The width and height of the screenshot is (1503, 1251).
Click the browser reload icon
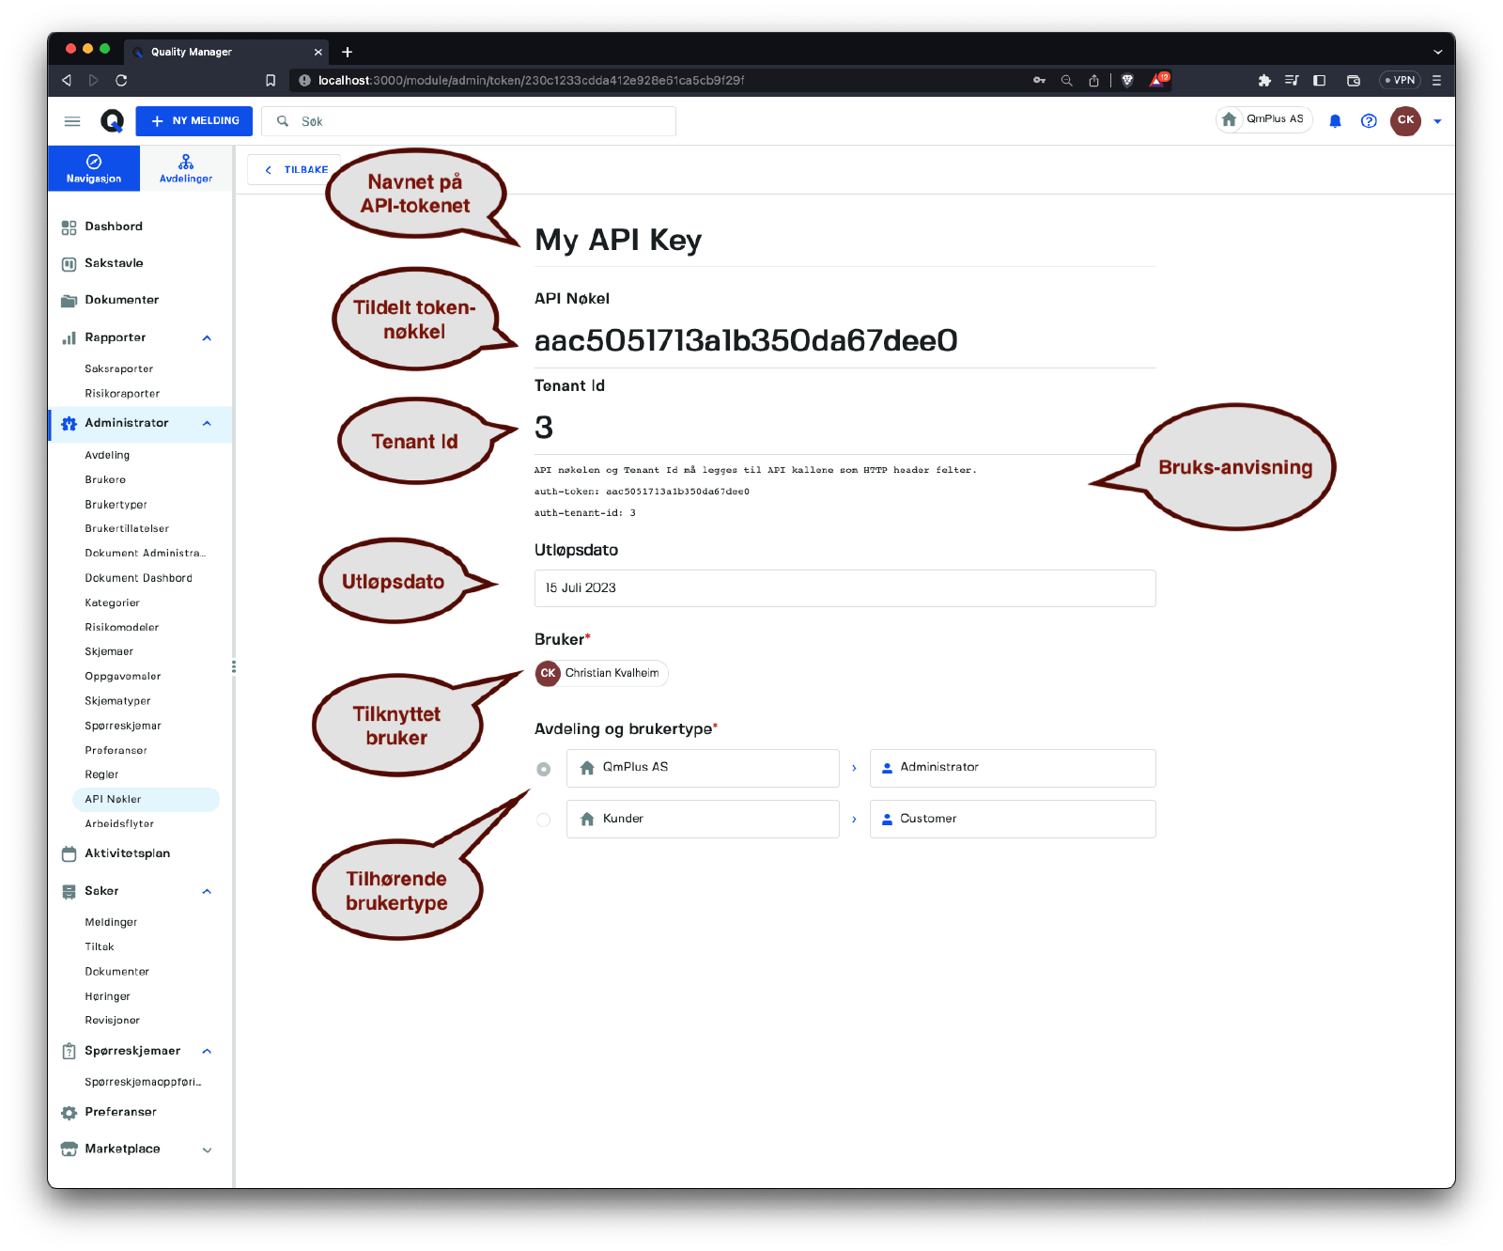(x=121, y=81)
